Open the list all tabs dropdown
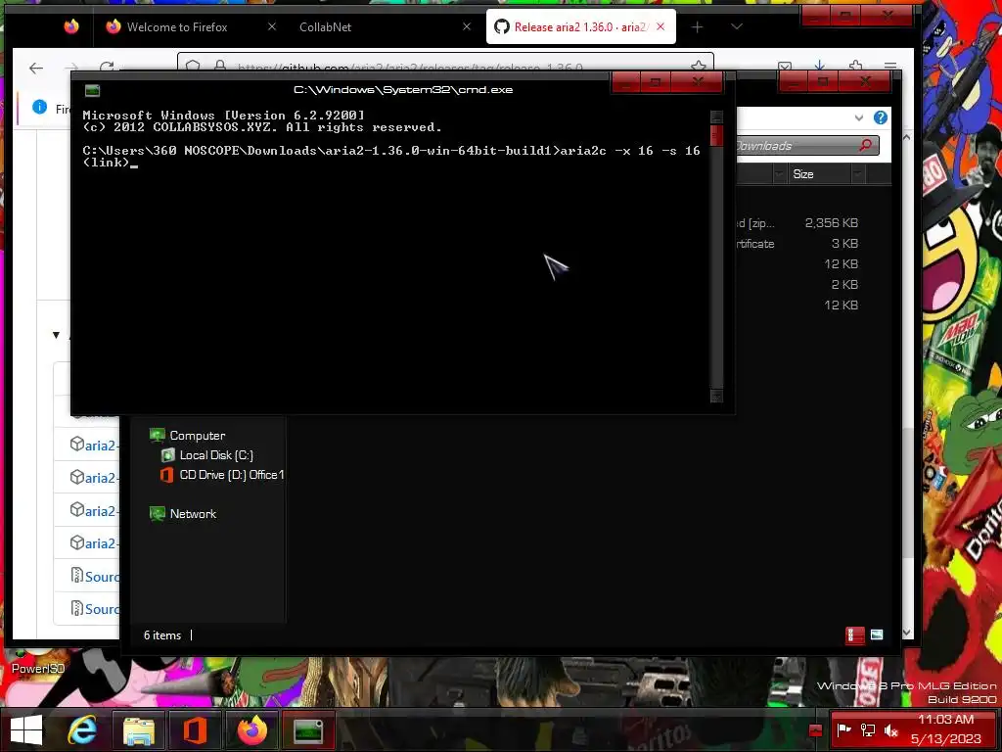The height and width of the screenshot is (752, 1002). click(736, 26)
